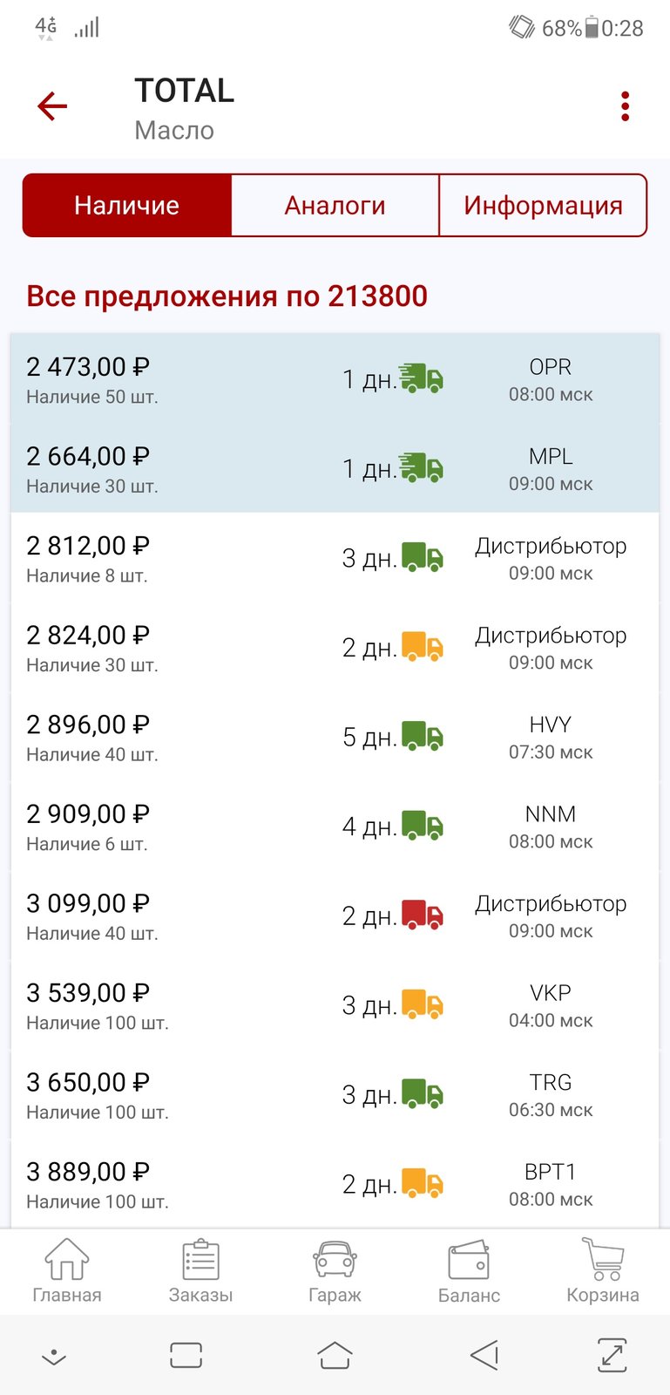Open the three-dot overflow menu
This screenshot has height=1395, width=670.
click(x=625, y=106)
